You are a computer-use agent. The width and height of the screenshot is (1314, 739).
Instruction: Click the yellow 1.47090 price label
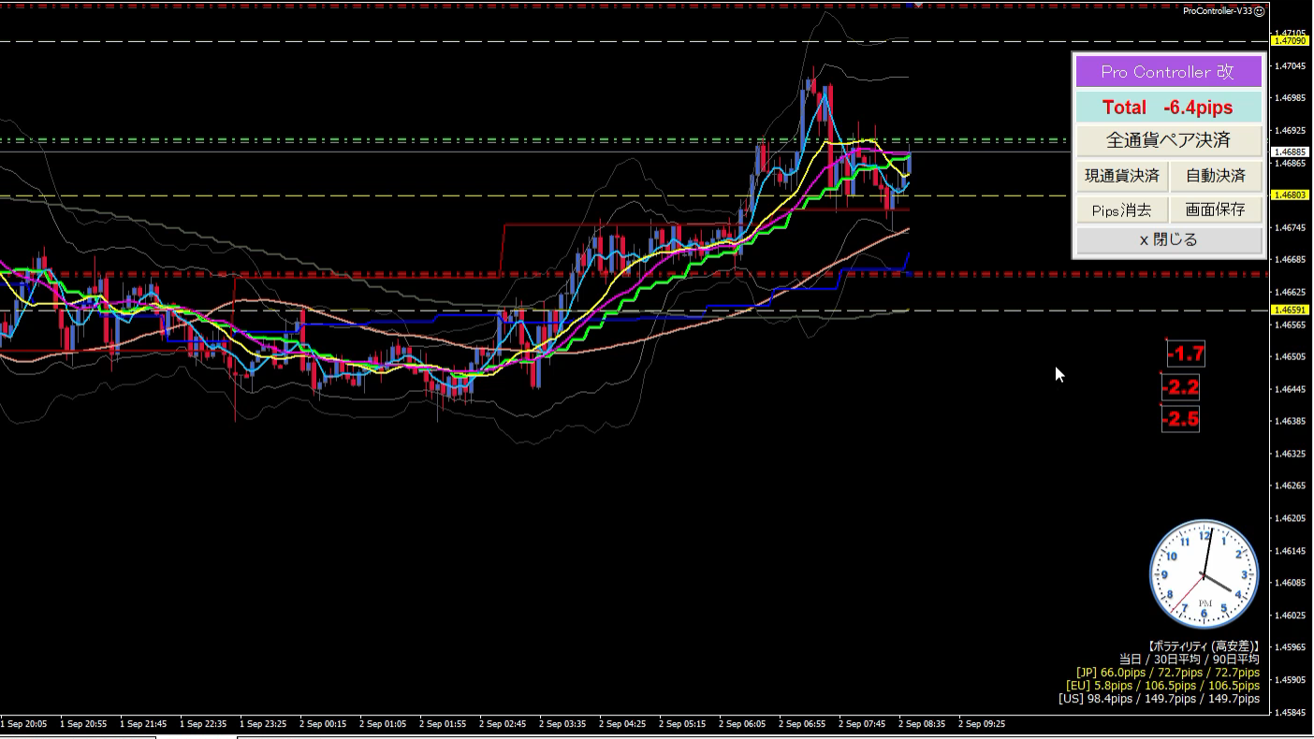1291,41
